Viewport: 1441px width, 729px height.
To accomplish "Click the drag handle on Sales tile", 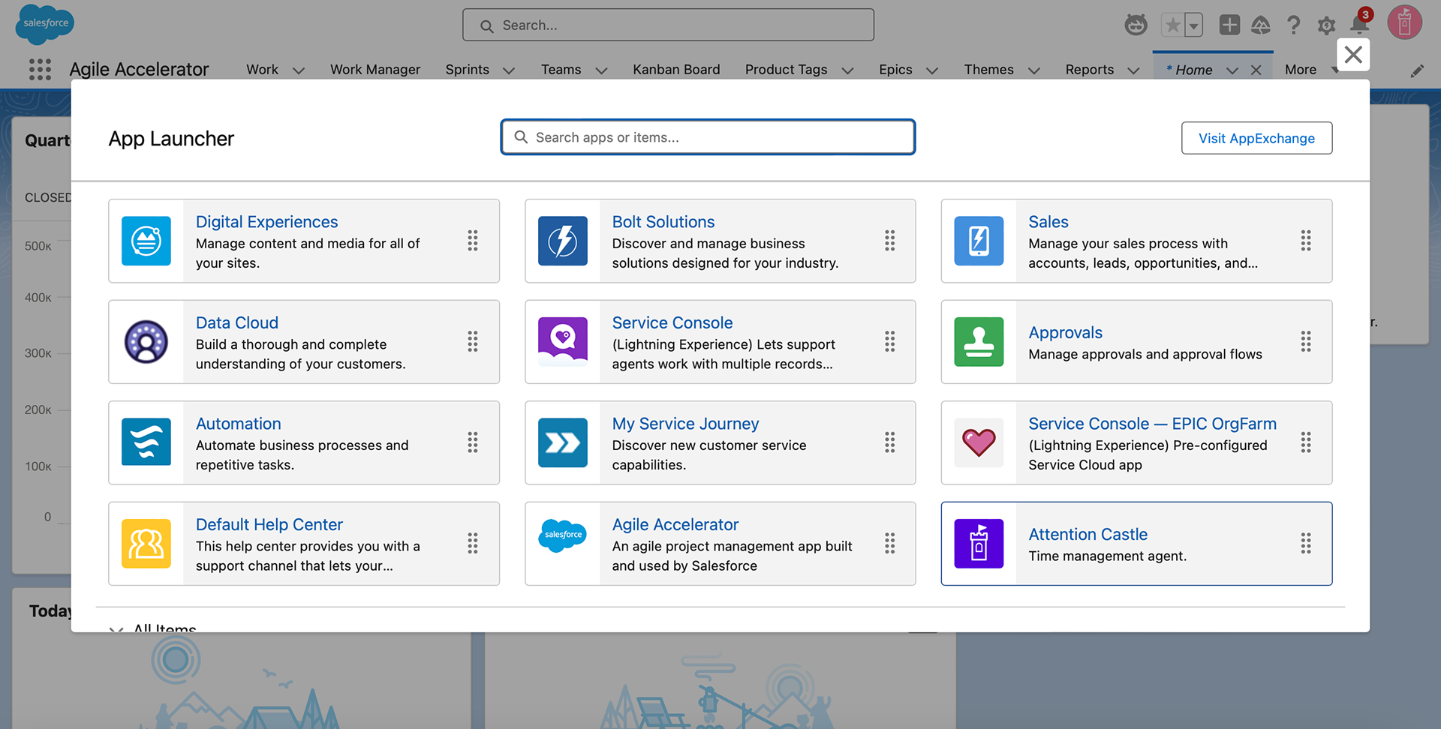I will point(1306,241).
